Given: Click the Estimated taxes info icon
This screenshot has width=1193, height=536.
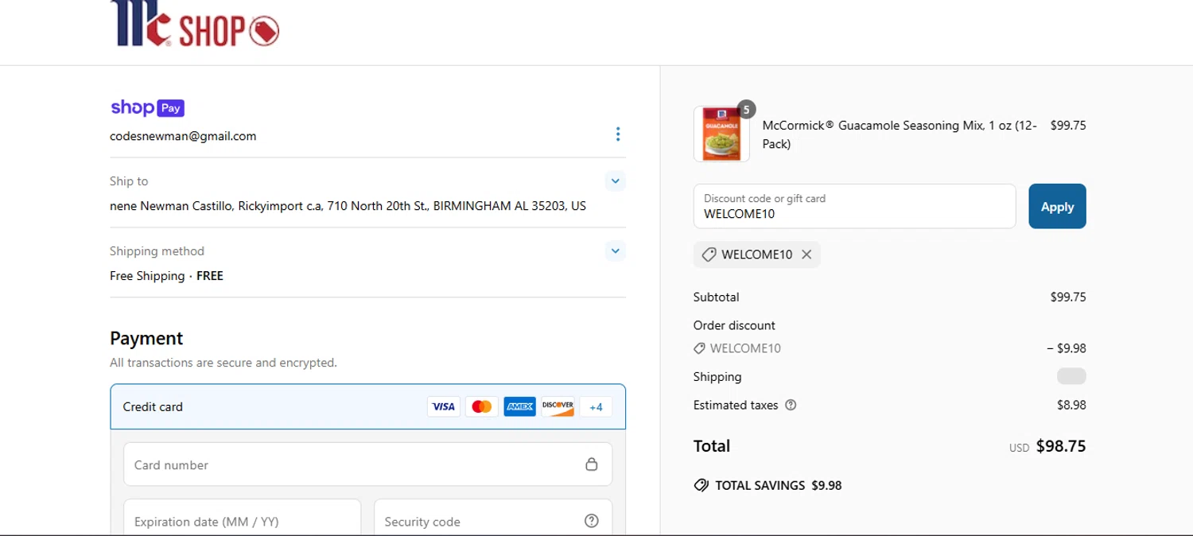Looking at the screenshot, I should [x=791, y=405].
